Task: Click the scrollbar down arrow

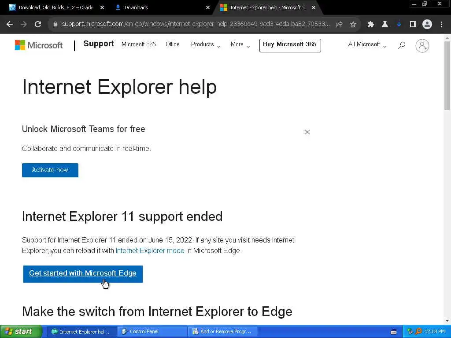Action: tap(447, 321)
